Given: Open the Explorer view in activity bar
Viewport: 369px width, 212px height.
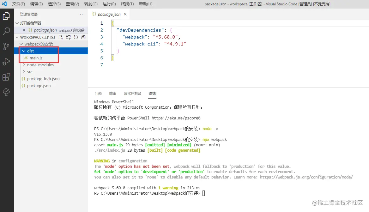Looking at the screenshot, I should pos(6,16).
